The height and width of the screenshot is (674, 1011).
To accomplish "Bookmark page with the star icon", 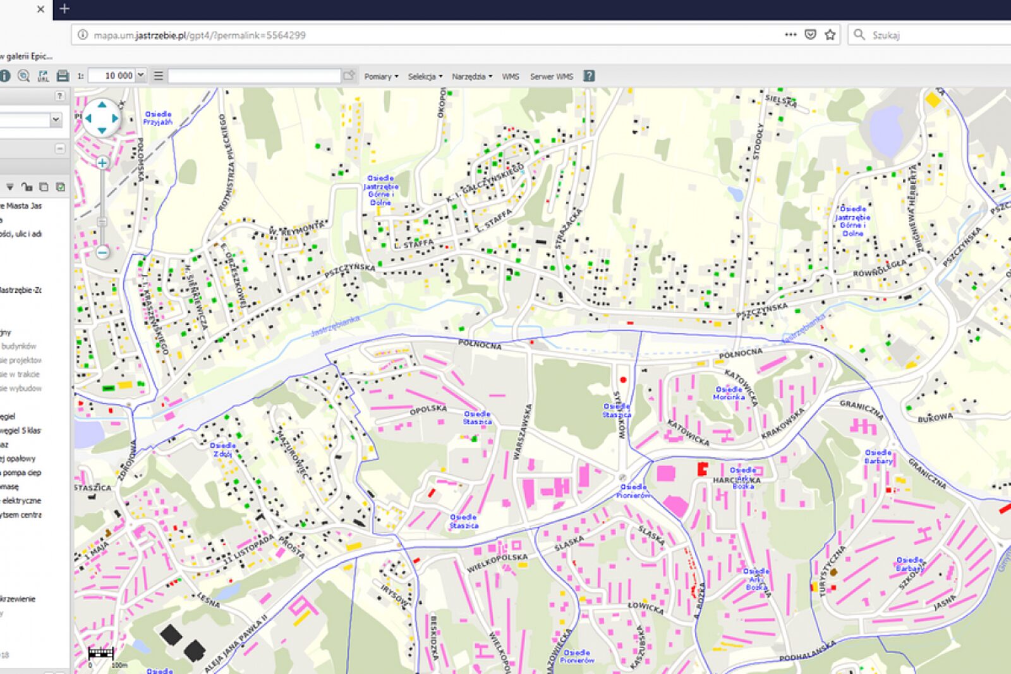I will pos(830,35).
